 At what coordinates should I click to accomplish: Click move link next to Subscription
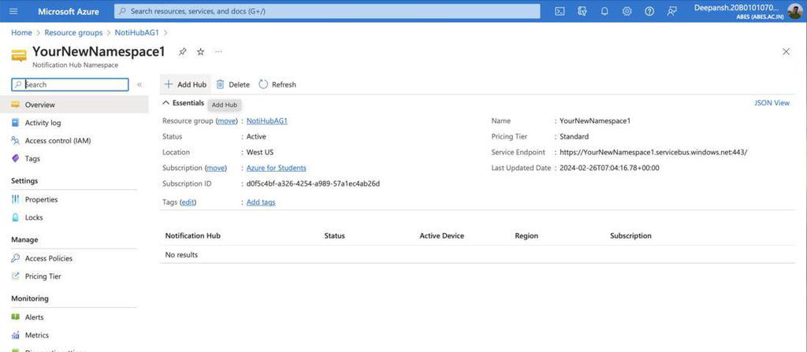coord(216,168)
